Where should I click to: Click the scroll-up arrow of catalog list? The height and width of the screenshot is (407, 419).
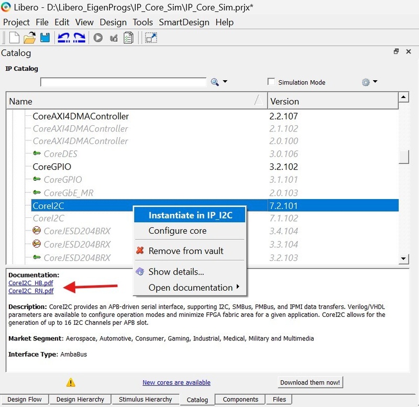[x=403, y=97]
